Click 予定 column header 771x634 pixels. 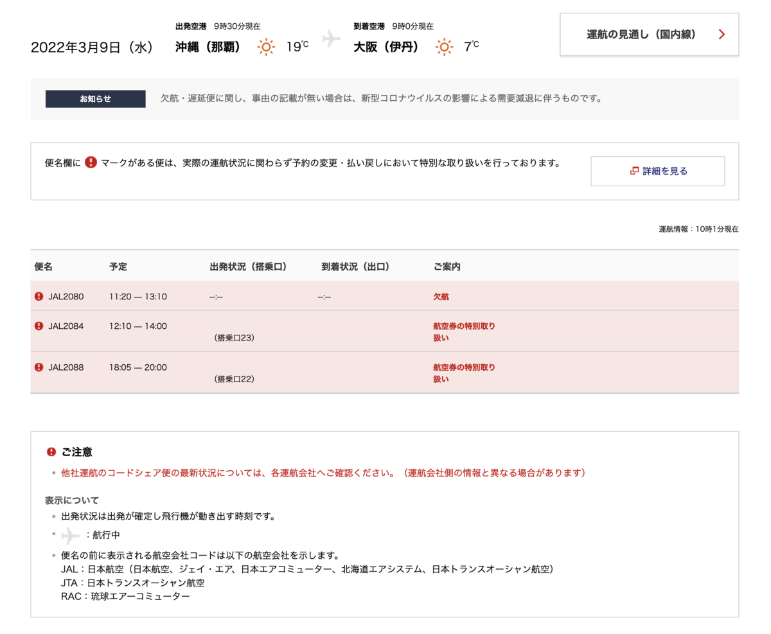coord(118,266)
